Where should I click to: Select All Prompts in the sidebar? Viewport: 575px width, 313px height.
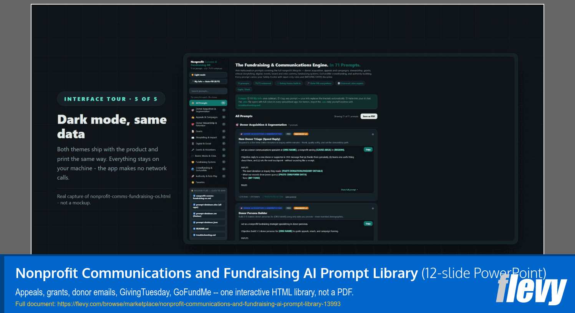[208, 103]
